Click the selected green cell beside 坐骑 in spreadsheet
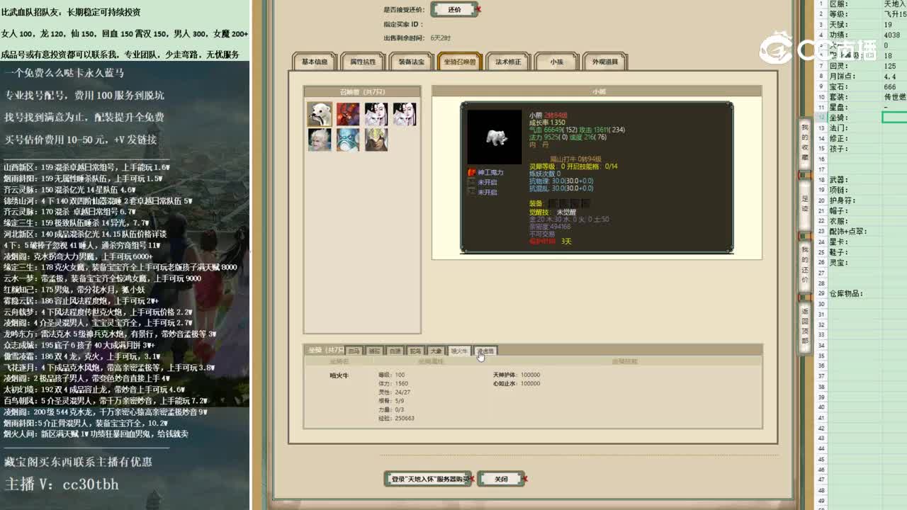The height and width of the screenshot is (510, 907). pos(894,118)
